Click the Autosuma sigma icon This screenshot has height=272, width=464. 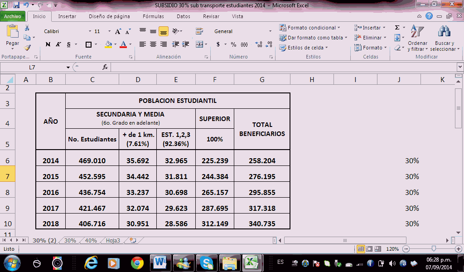pyautogui.click(x=397, y=28)
